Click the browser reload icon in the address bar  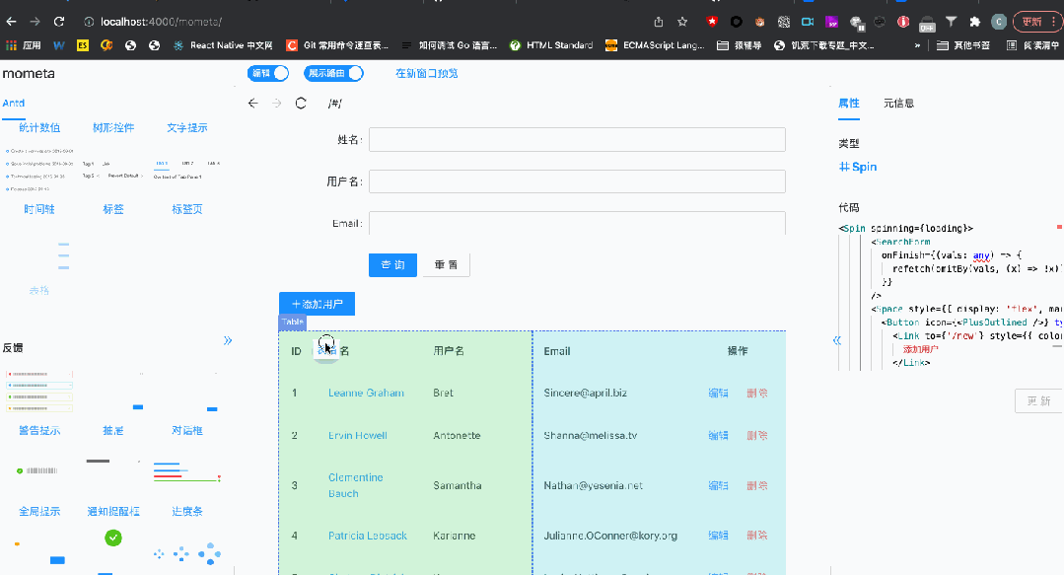pos(61,19)
